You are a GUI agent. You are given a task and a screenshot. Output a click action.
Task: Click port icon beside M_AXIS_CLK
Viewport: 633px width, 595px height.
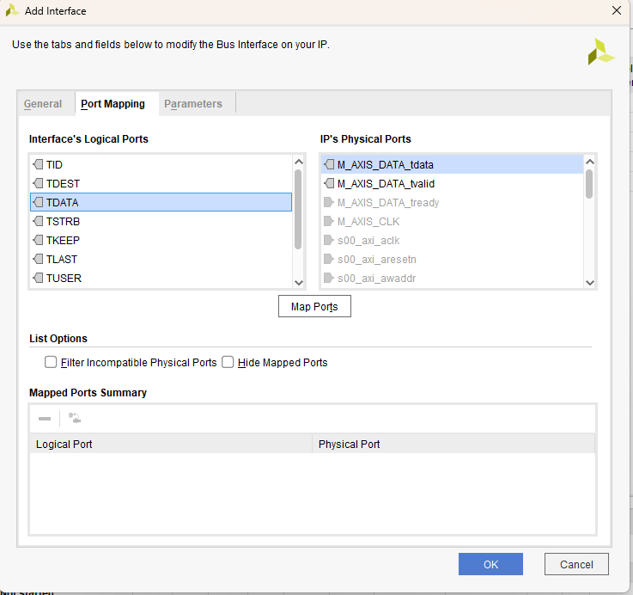pyautogui.click(x=329, y=221)
